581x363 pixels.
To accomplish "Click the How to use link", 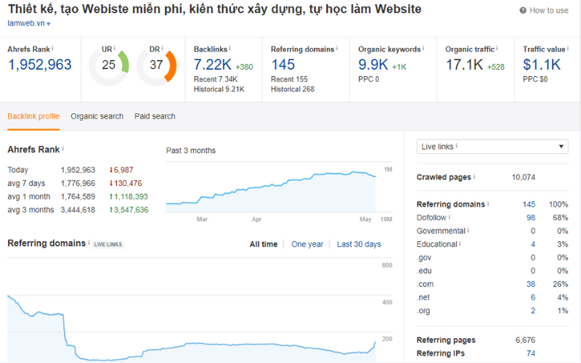I will 549,10.
